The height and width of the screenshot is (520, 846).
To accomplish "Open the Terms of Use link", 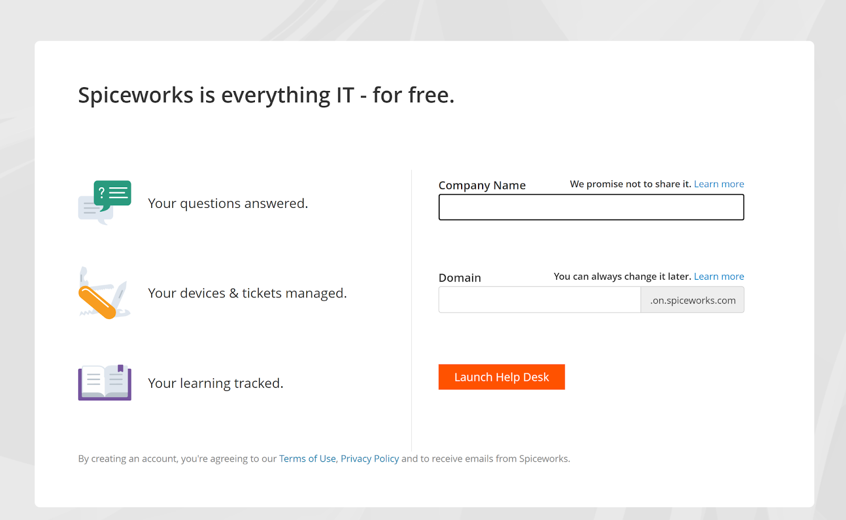I will pos(307,459).
